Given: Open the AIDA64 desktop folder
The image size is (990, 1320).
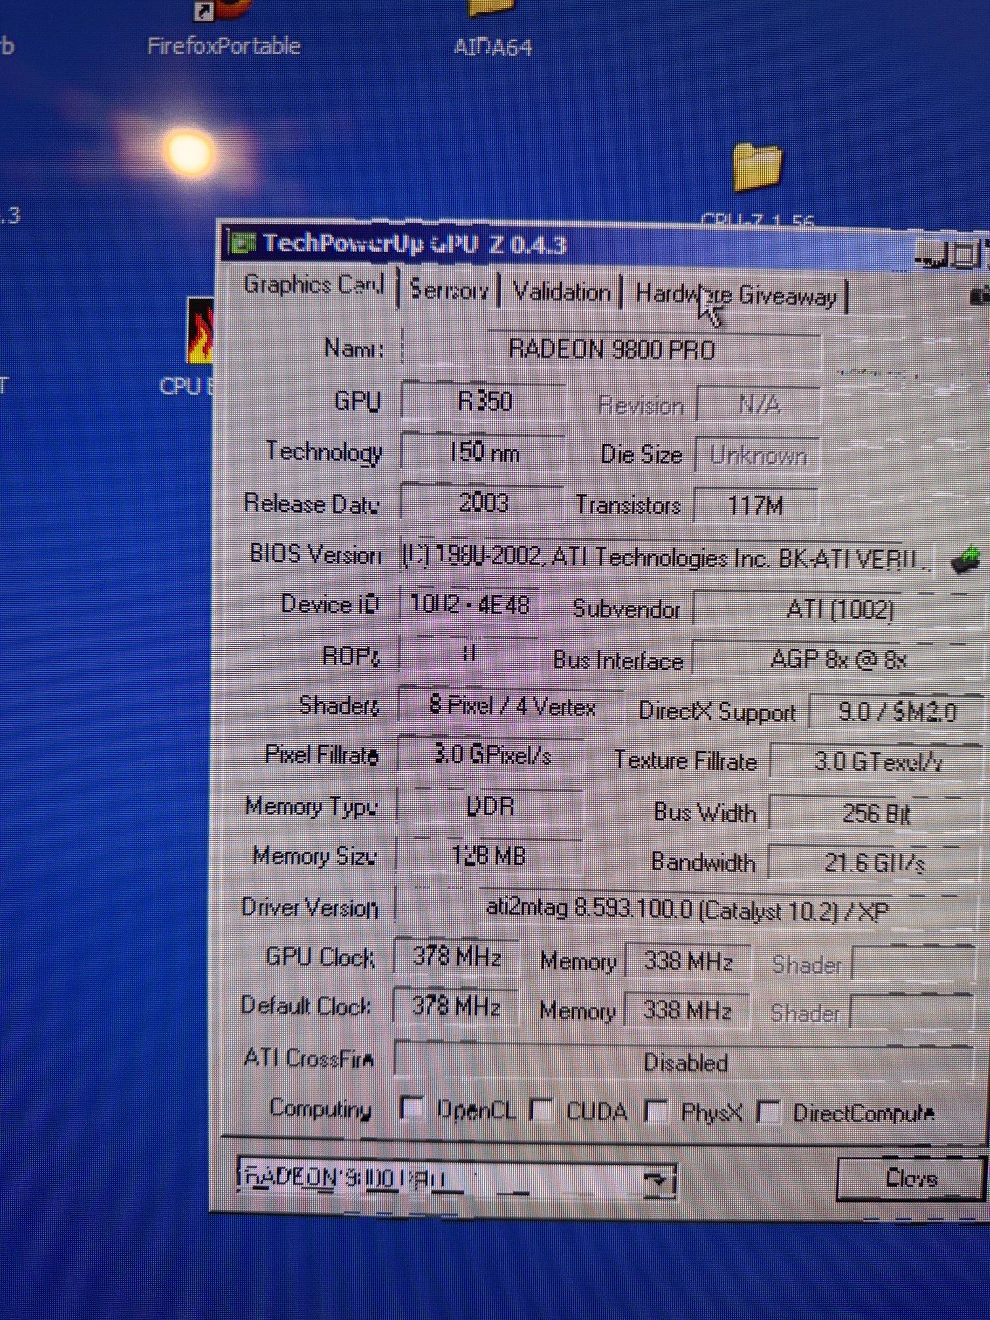Looking at the screenshot, I should click(492, 29).
